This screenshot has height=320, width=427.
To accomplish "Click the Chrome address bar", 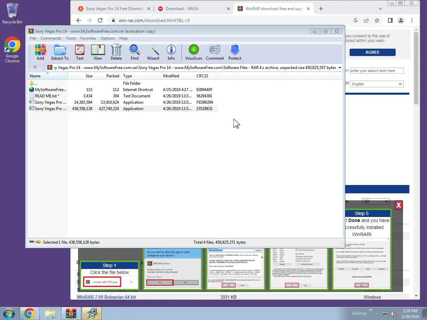I will pyautogui.click(x=230, y=20).
